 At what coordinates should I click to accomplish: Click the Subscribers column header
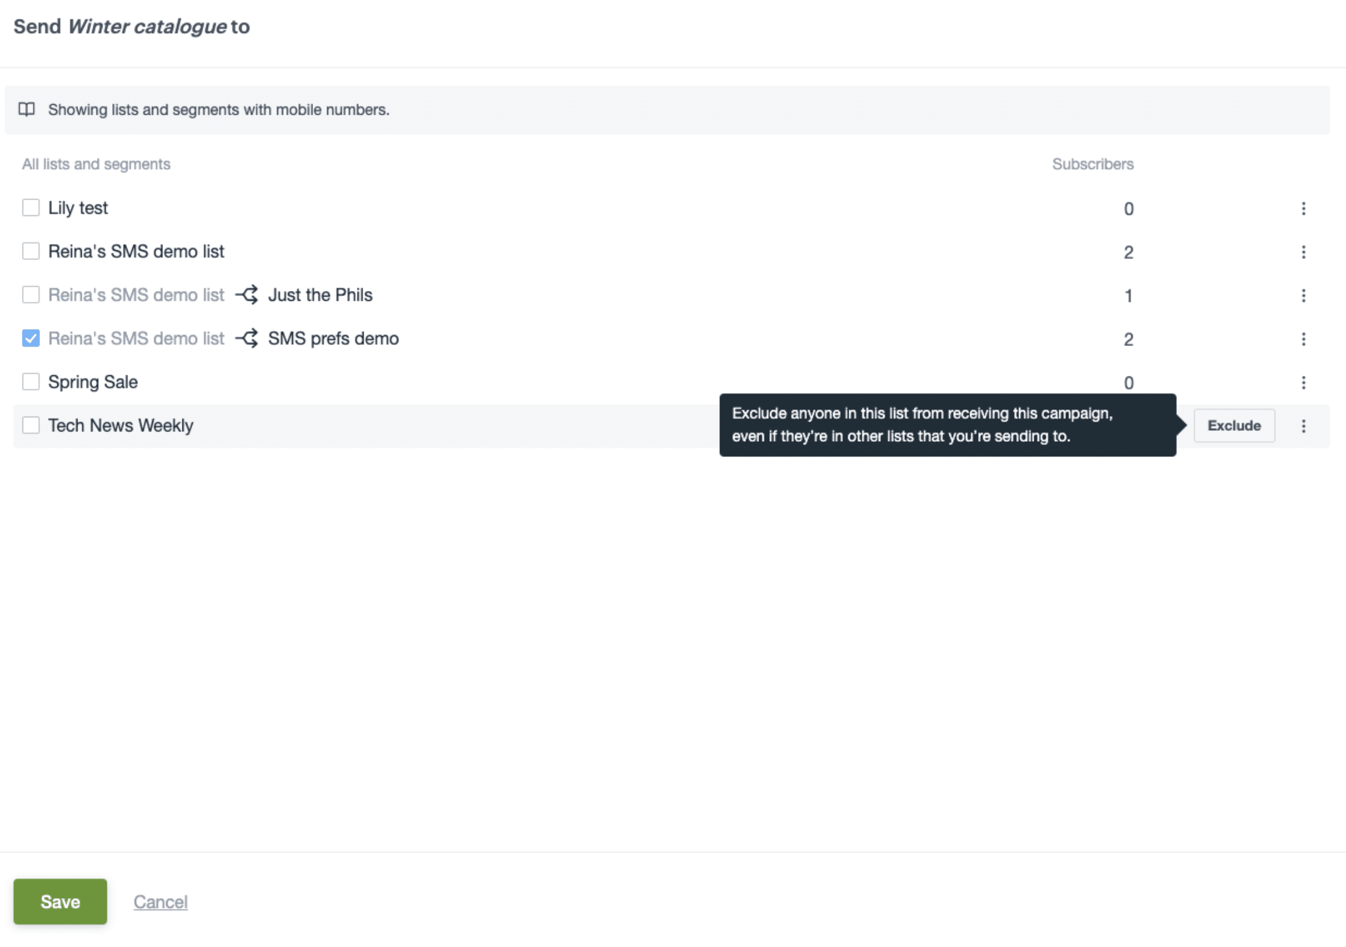(x=1092, y=164)
